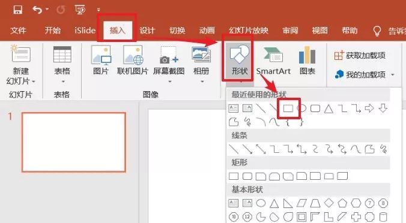
Task: Select elbow connector in 线条 section
Action: tap(274, 149)
